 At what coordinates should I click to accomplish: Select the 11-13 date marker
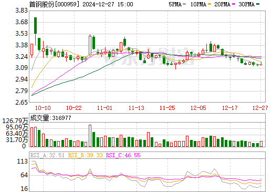coord(136,108)
